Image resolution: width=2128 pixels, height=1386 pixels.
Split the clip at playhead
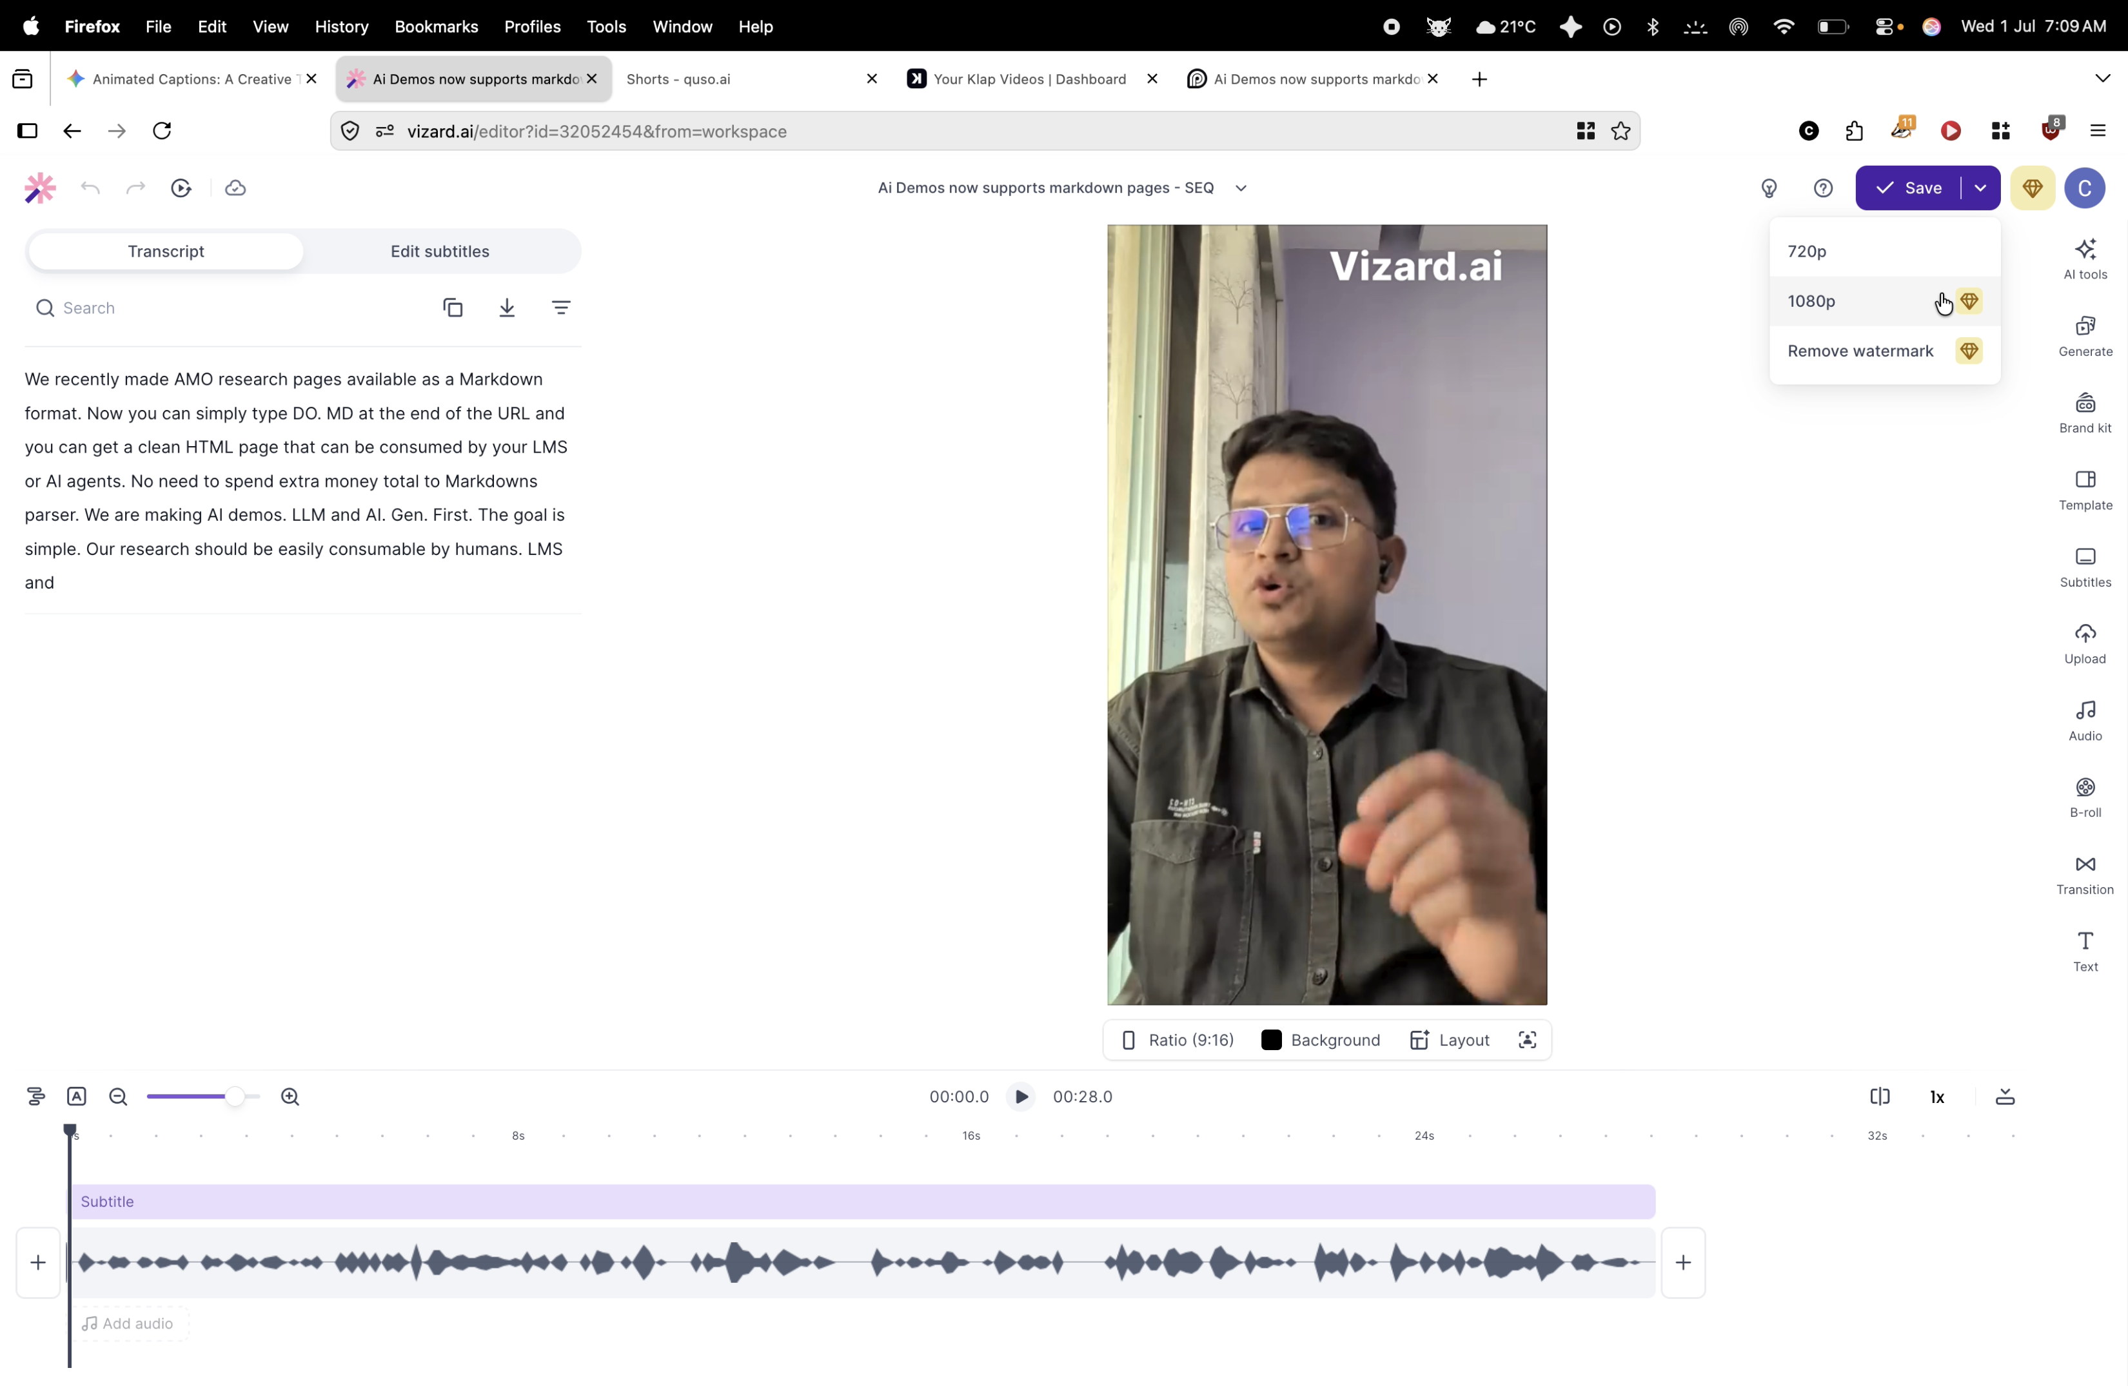tap(1880, 1097)
